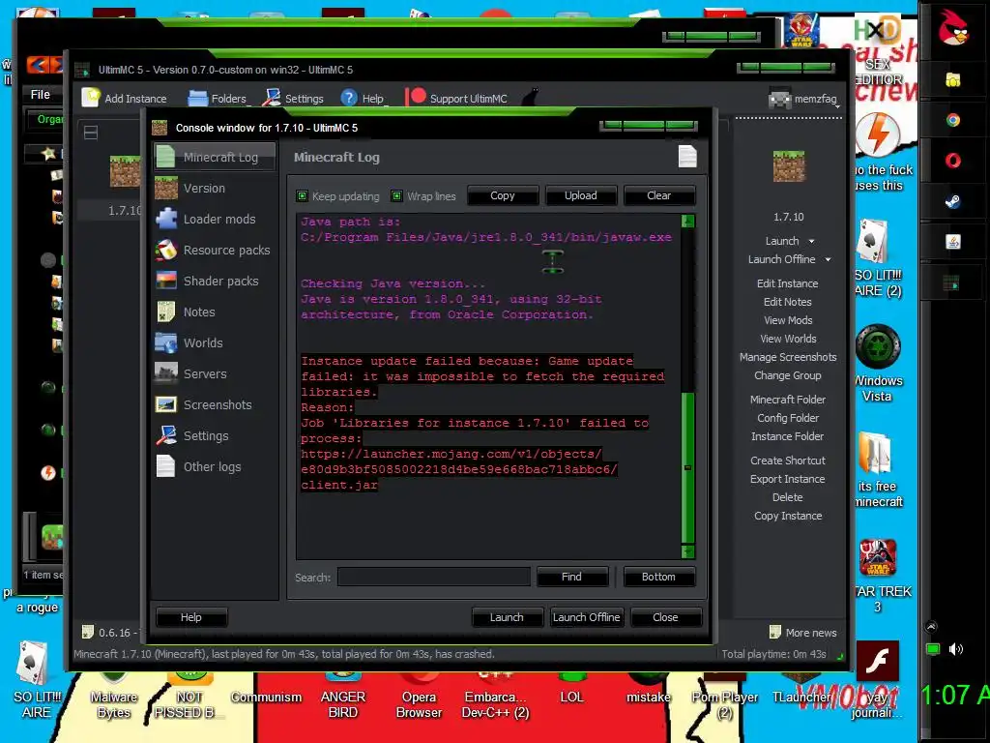Click Copy Instance in side panel
This screenshot has width=990, height=743.
coord(788,516)
